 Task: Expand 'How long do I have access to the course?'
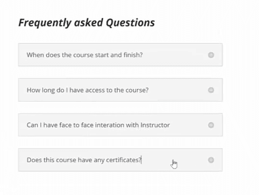point(120,90)
